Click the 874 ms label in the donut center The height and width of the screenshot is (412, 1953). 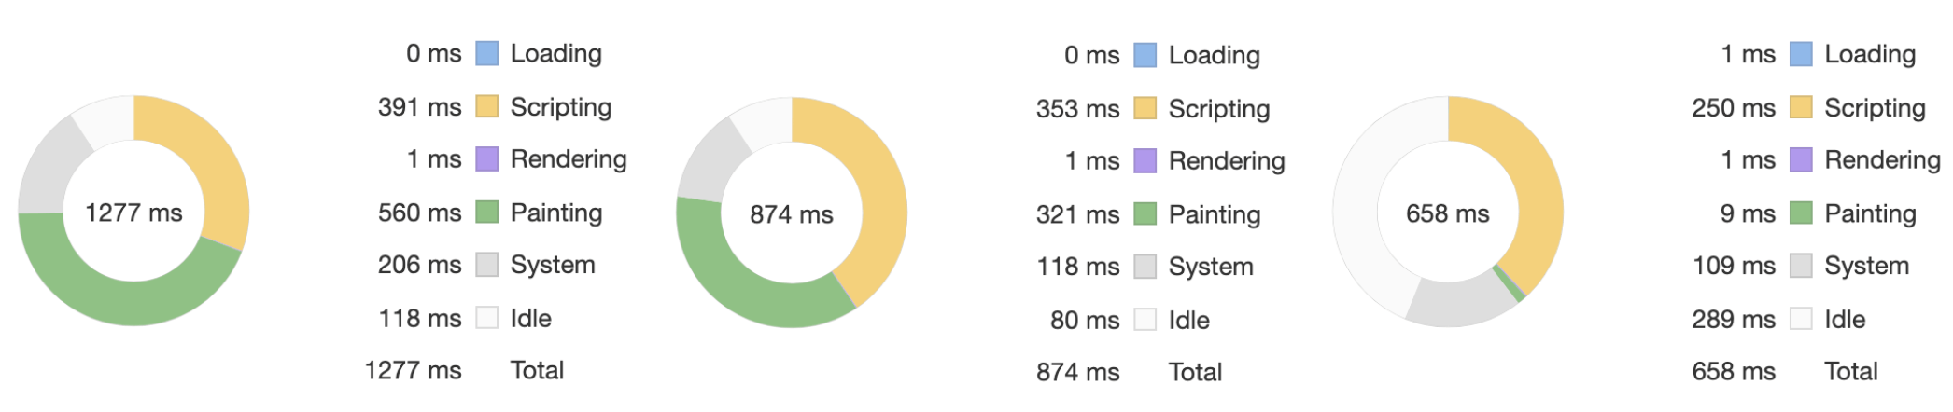pyautogui.click(x=791, y=214)
